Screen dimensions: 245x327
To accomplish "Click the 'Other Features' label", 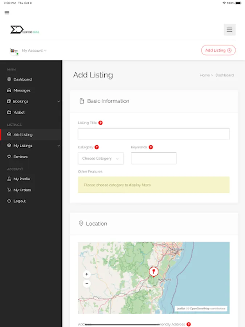I will pos(90,171).
